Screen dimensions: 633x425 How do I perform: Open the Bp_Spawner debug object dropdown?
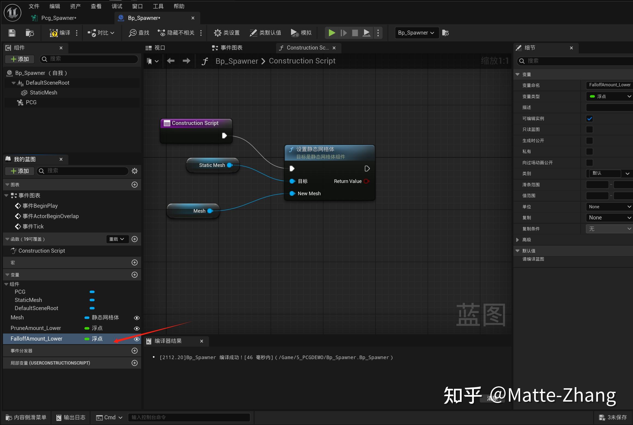416,33
